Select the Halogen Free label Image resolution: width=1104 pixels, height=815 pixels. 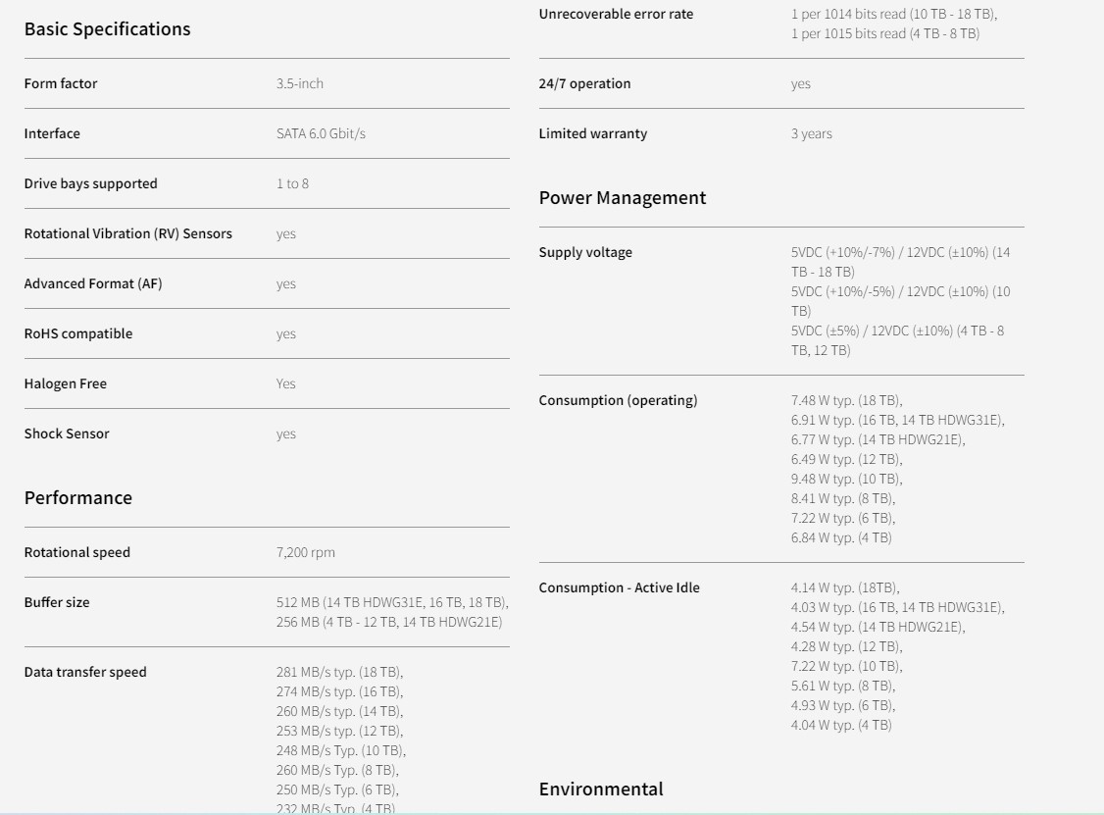pos(66,383)
